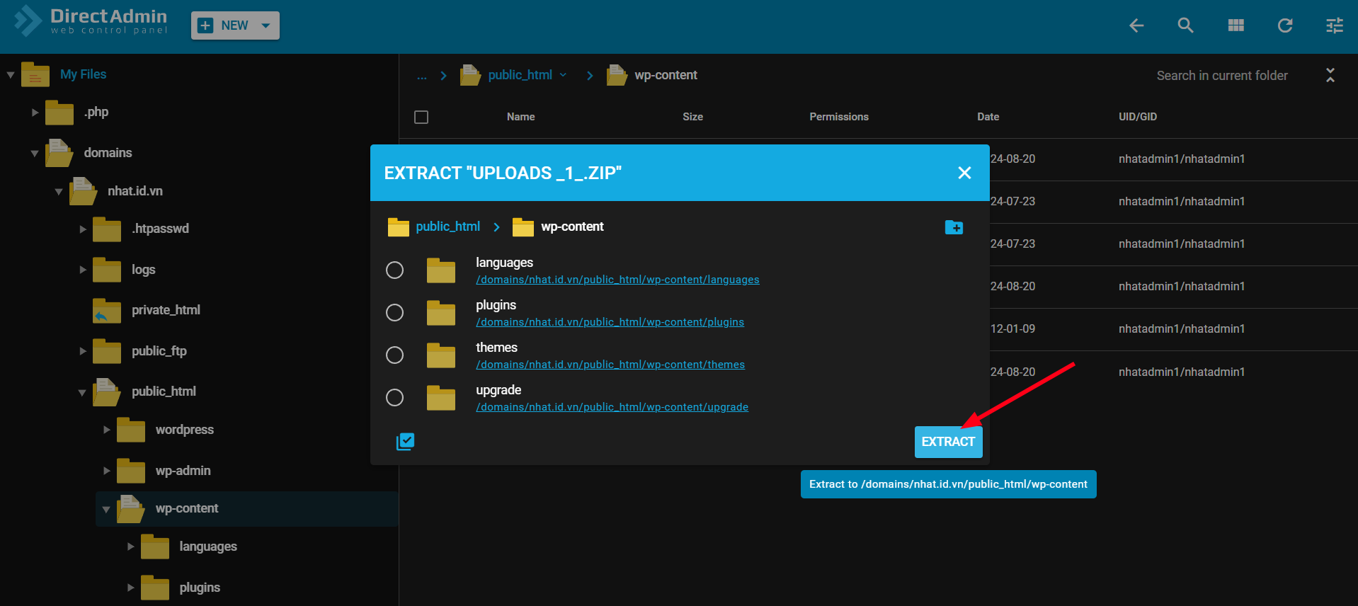
Task: Expand the .htpasswd folder in tree
Action: 83,229
